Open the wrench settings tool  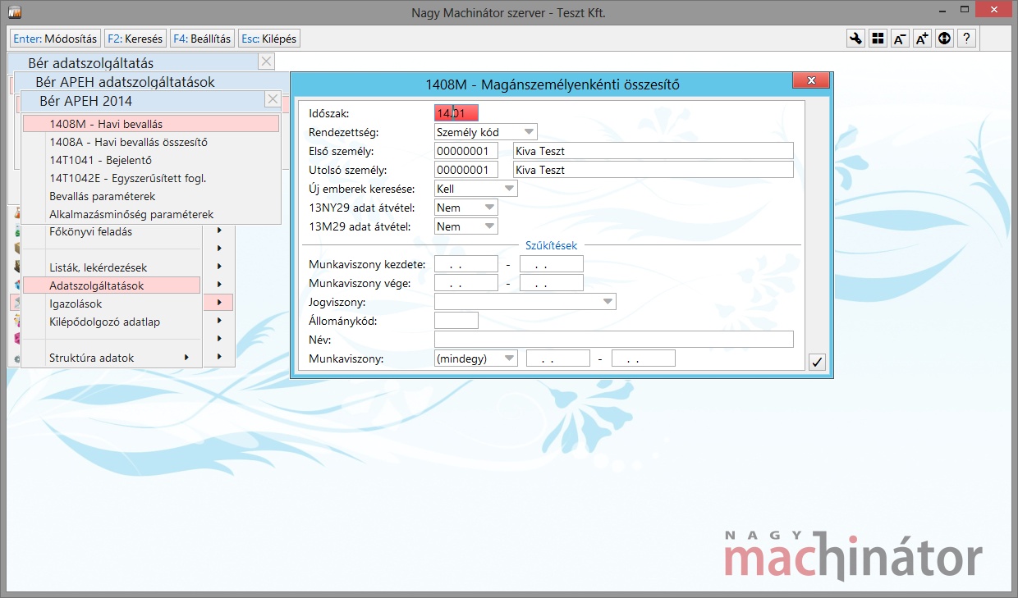point(856,39)
